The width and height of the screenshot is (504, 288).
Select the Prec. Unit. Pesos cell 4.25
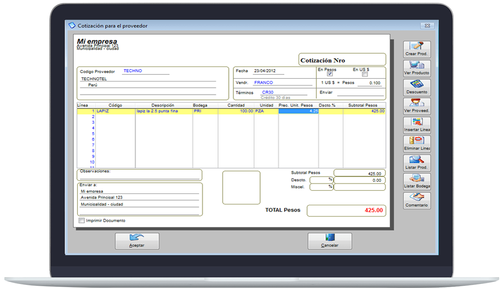click(298, 111)
